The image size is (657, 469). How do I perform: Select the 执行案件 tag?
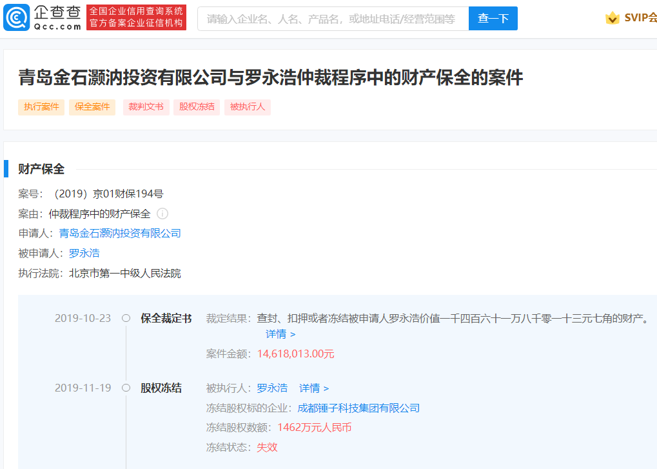click(41, 107)
